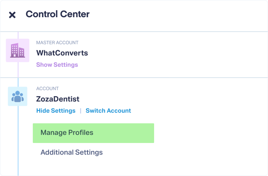This screenshot has width=268, height=176.
Task: Open the Manage Profiles menu item
Action: coord(67,133)
